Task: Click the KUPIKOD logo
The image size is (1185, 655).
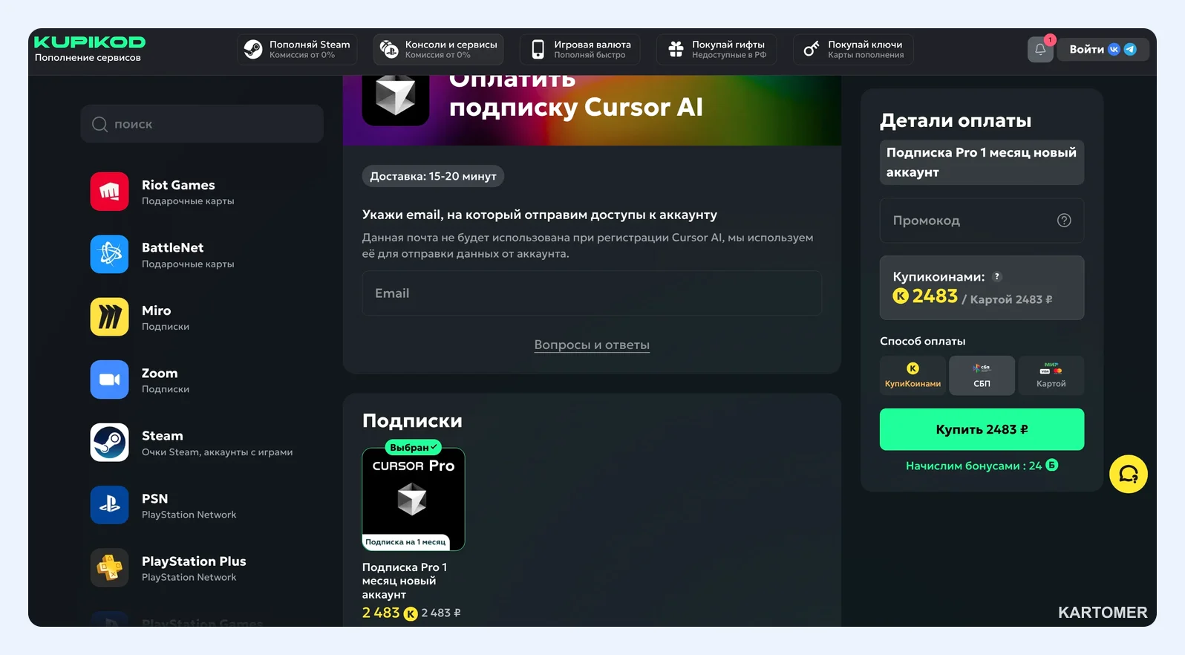Action: [x=90, y=42]
